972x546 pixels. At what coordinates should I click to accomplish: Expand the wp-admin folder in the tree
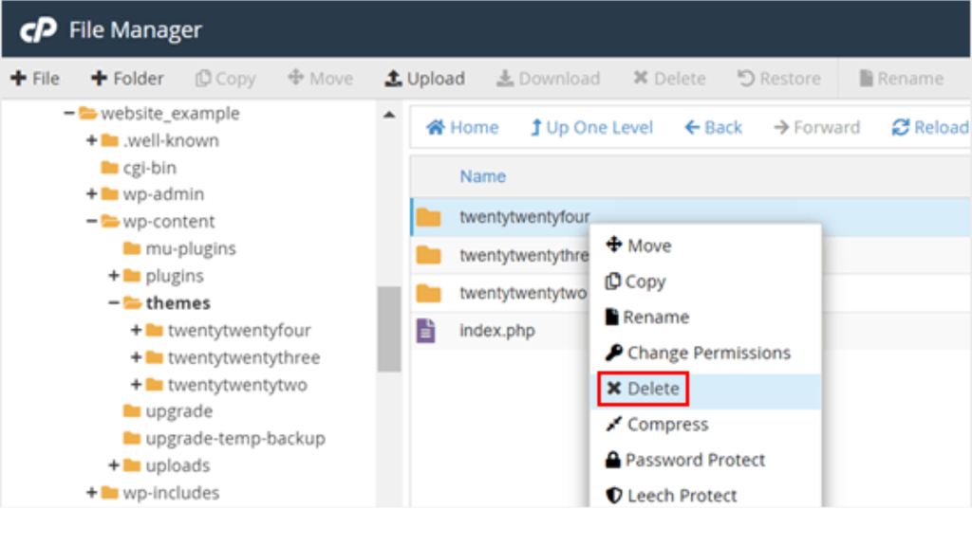(x=92, y=194)
